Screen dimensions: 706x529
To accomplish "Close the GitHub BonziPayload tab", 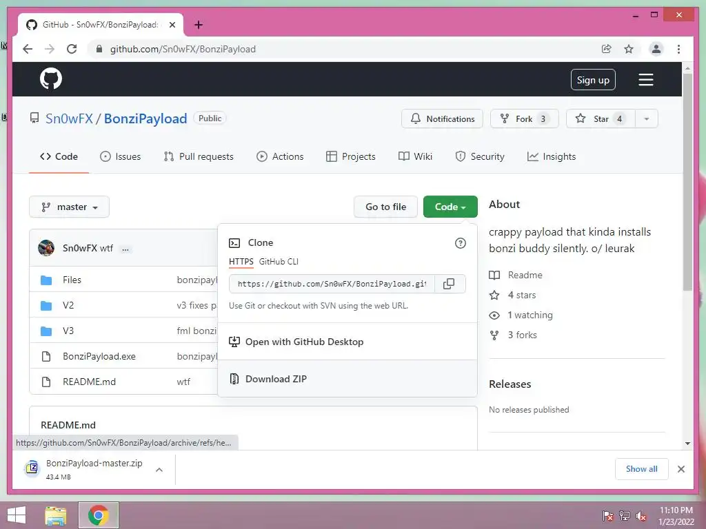I will point(172,25).
